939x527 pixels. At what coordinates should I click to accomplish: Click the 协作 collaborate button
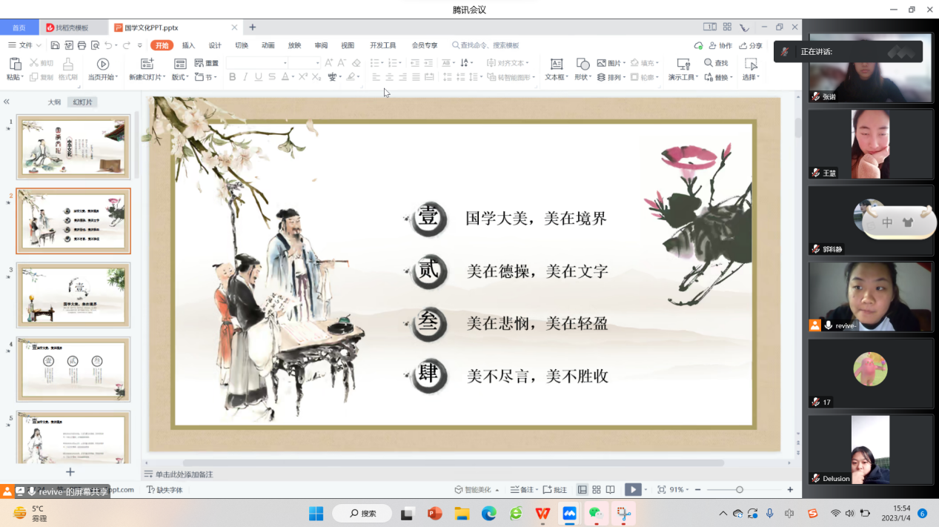click(x=720, y=45)
